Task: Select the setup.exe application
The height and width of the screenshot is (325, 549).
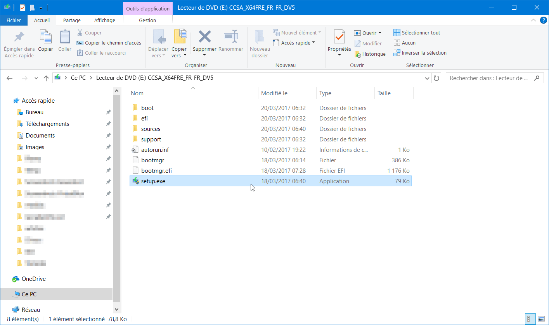Action: click(x=270, y=181)
